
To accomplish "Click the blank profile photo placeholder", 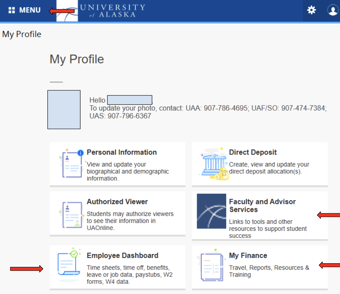I will pos(64,109).
